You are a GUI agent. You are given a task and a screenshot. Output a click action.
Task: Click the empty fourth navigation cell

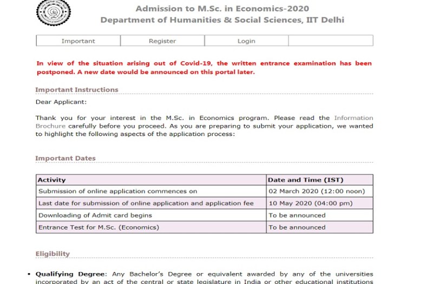point(330,41)
